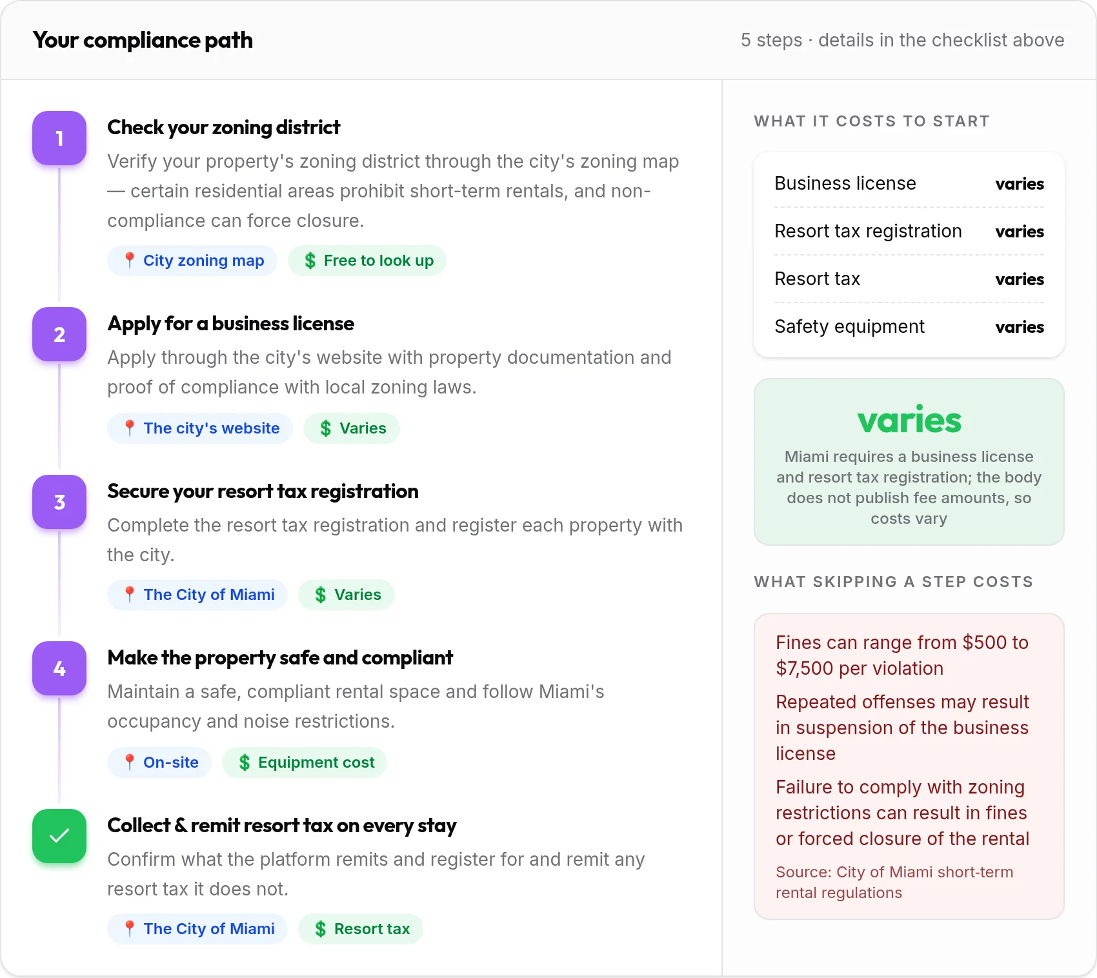Click the Miami requires a business license note
The height and width of the screenshot is (978, 1097).
tap(909, 488)
